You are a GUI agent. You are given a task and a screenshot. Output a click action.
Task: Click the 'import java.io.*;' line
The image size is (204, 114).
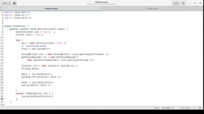[x=16, y=15]
